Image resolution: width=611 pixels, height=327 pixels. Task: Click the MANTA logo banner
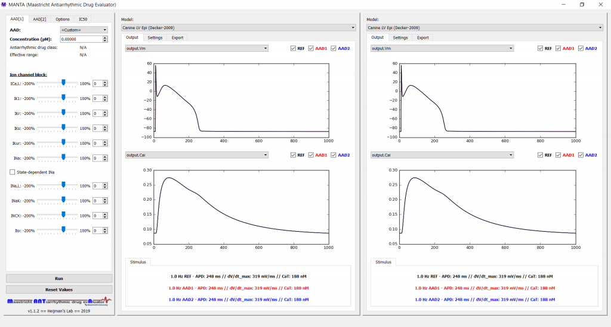point(59,301)
